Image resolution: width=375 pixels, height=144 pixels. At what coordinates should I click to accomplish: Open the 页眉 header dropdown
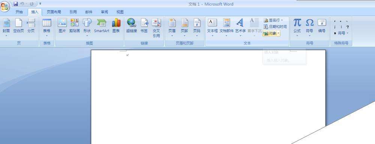172,27
